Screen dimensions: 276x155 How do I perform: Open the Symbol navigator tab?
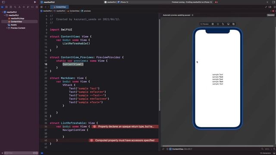[11, 7]
